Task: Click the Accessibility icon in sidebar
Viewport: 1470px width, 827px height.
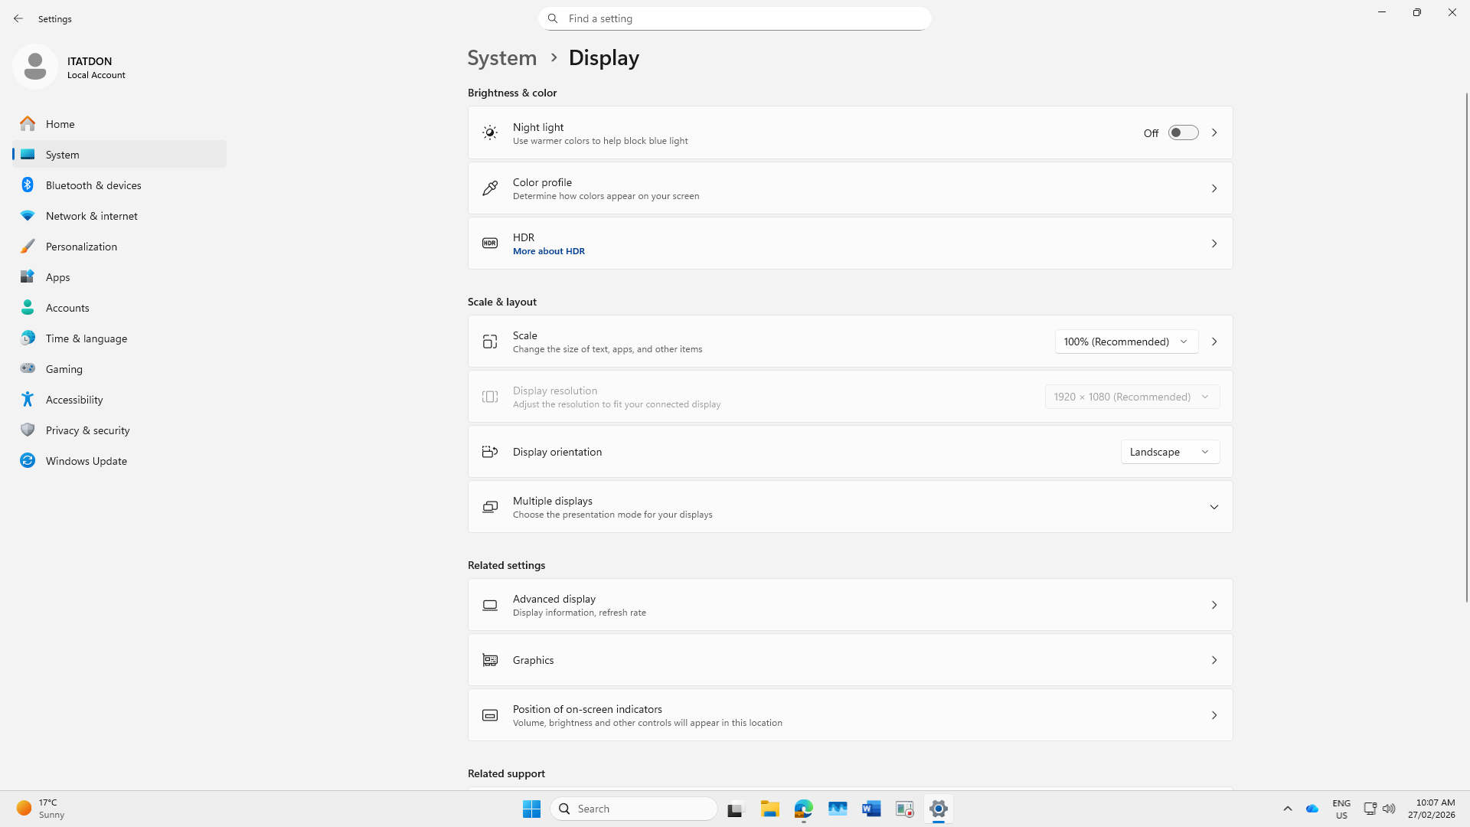Action: pos(28,399)
